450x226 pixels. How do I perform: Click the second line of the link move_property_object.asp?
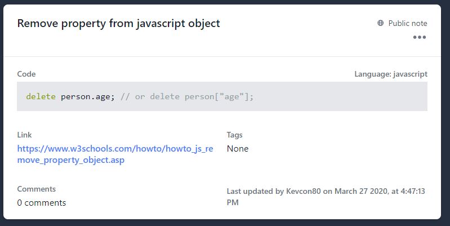71,160
